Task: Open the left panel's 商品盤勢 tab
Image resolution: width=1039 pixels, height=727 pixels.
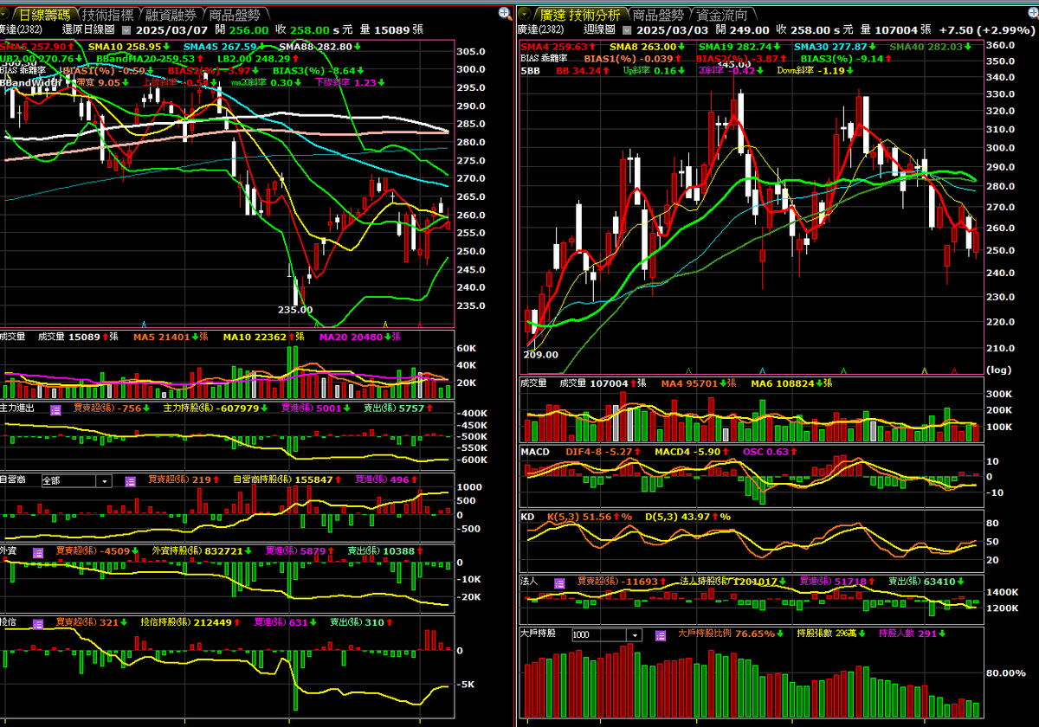Action: tap(235, 15)
